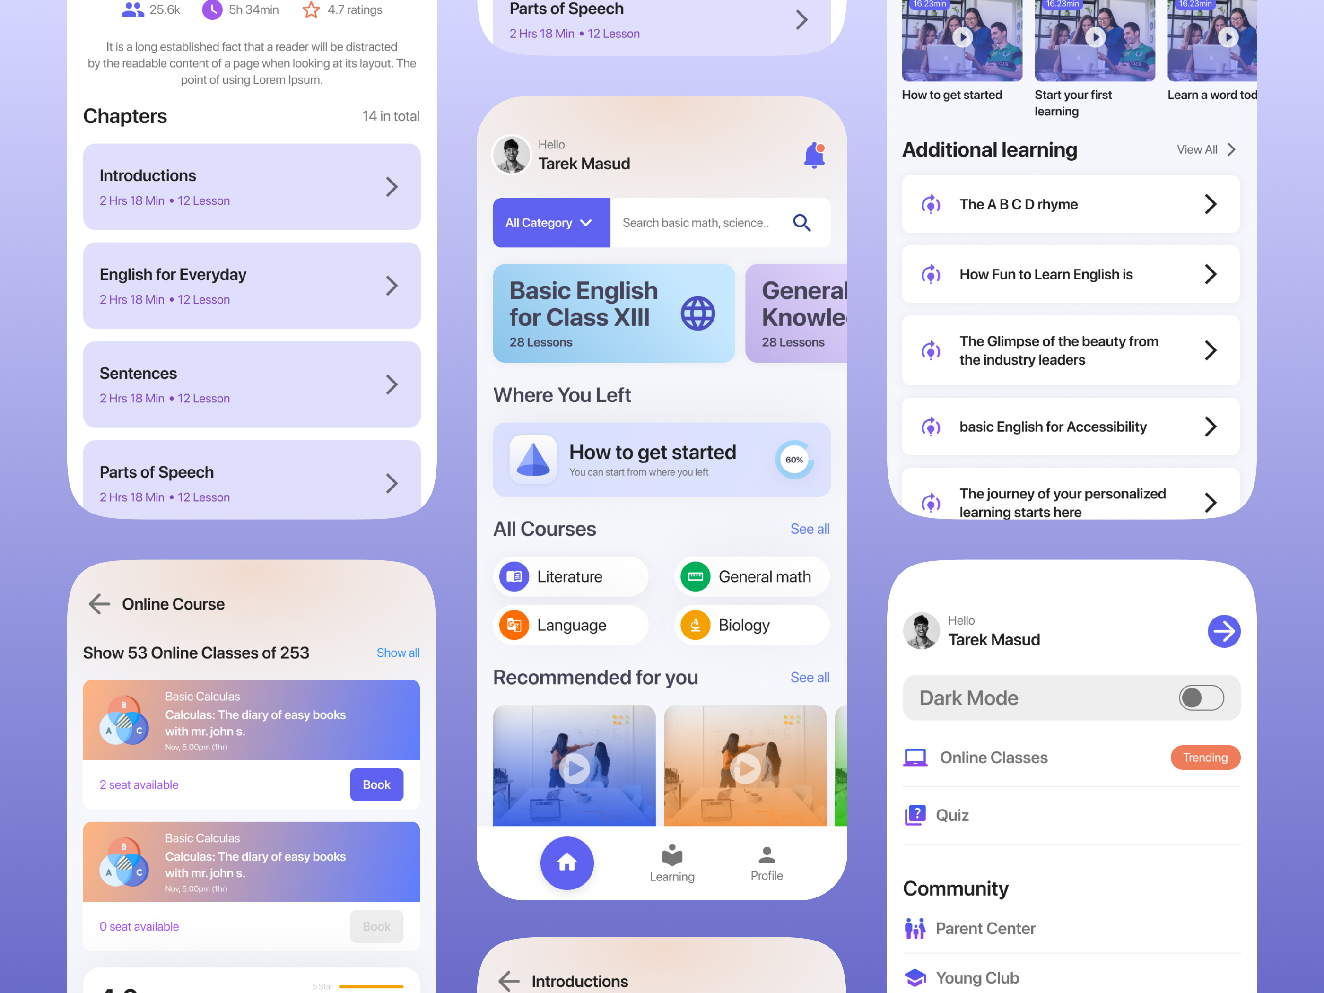
Task: Click See all for Recommended for you
Action: [x=811, y=678]
